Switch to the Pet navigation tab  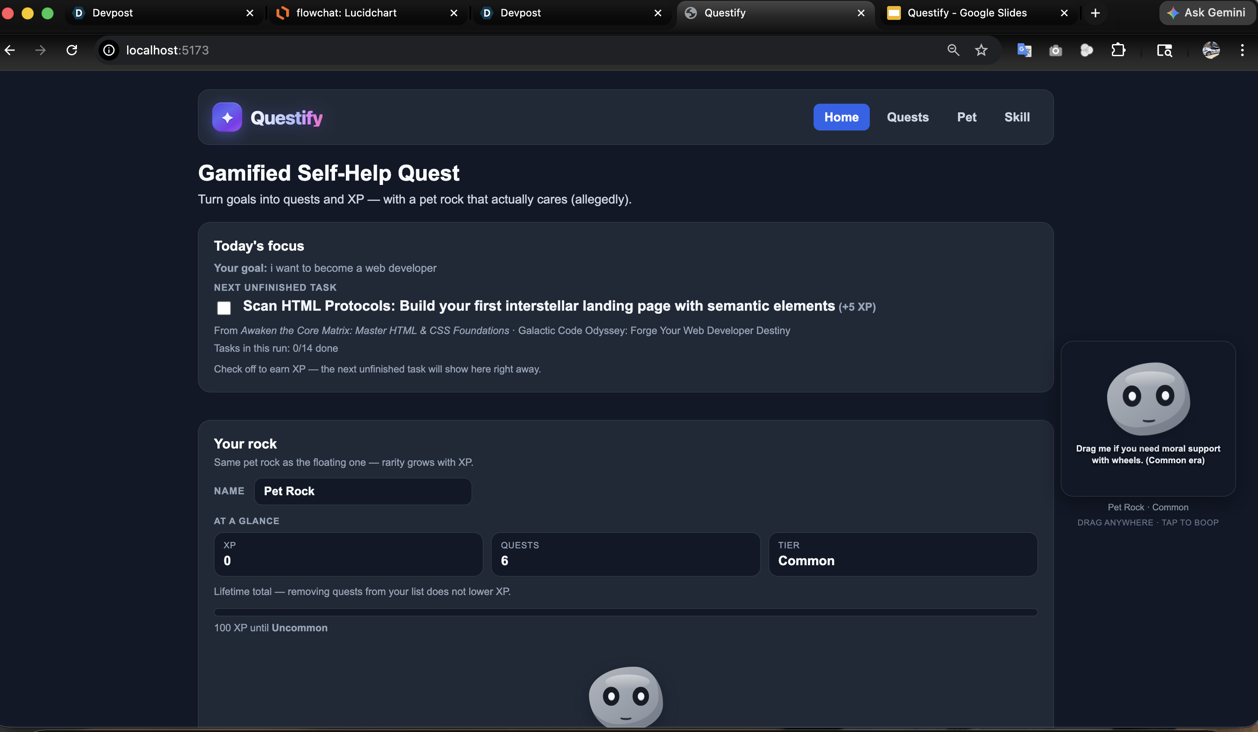(x=967, y=117)
